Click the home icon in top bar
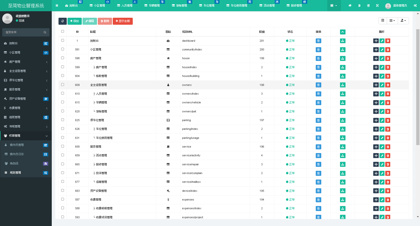 pyautogui.click(x=350, y=5)
